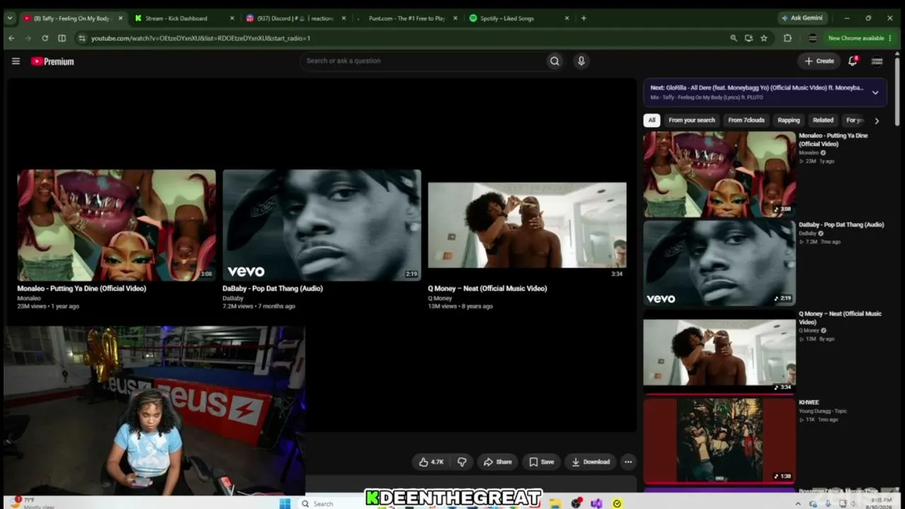Click the Chrome address bar URL

[x=201, y=38]
